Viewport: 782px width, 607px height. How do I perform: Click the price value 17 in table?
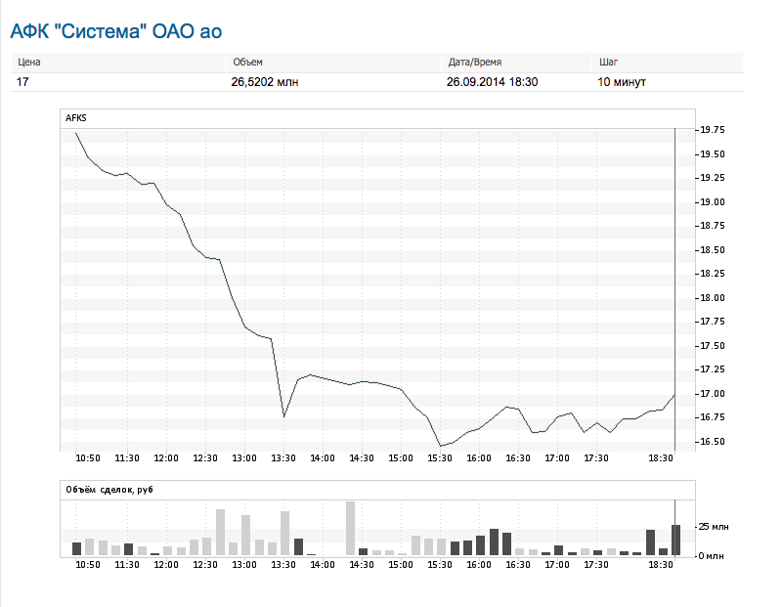pyautogui.click(x=22, y=82)
